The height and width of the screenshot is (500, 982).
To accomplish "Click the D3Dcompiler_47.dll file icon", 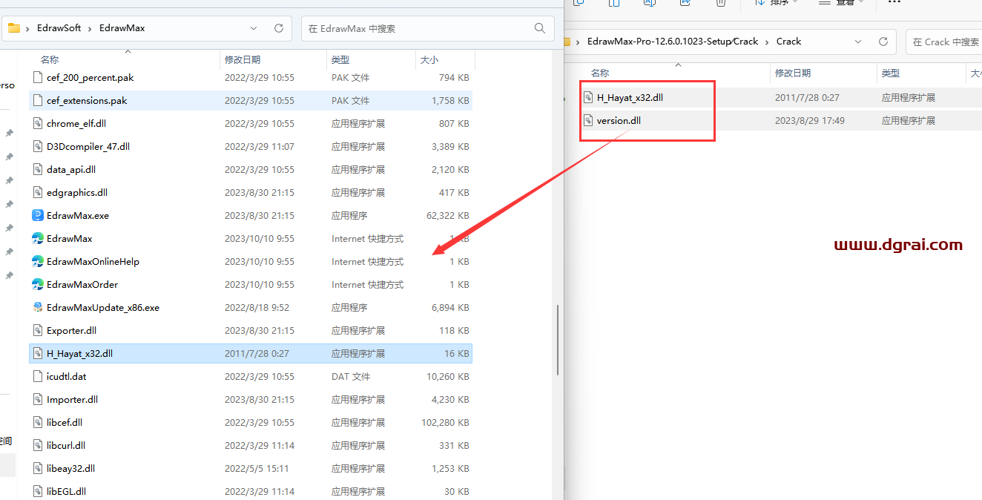I will (x=39, y=147).
